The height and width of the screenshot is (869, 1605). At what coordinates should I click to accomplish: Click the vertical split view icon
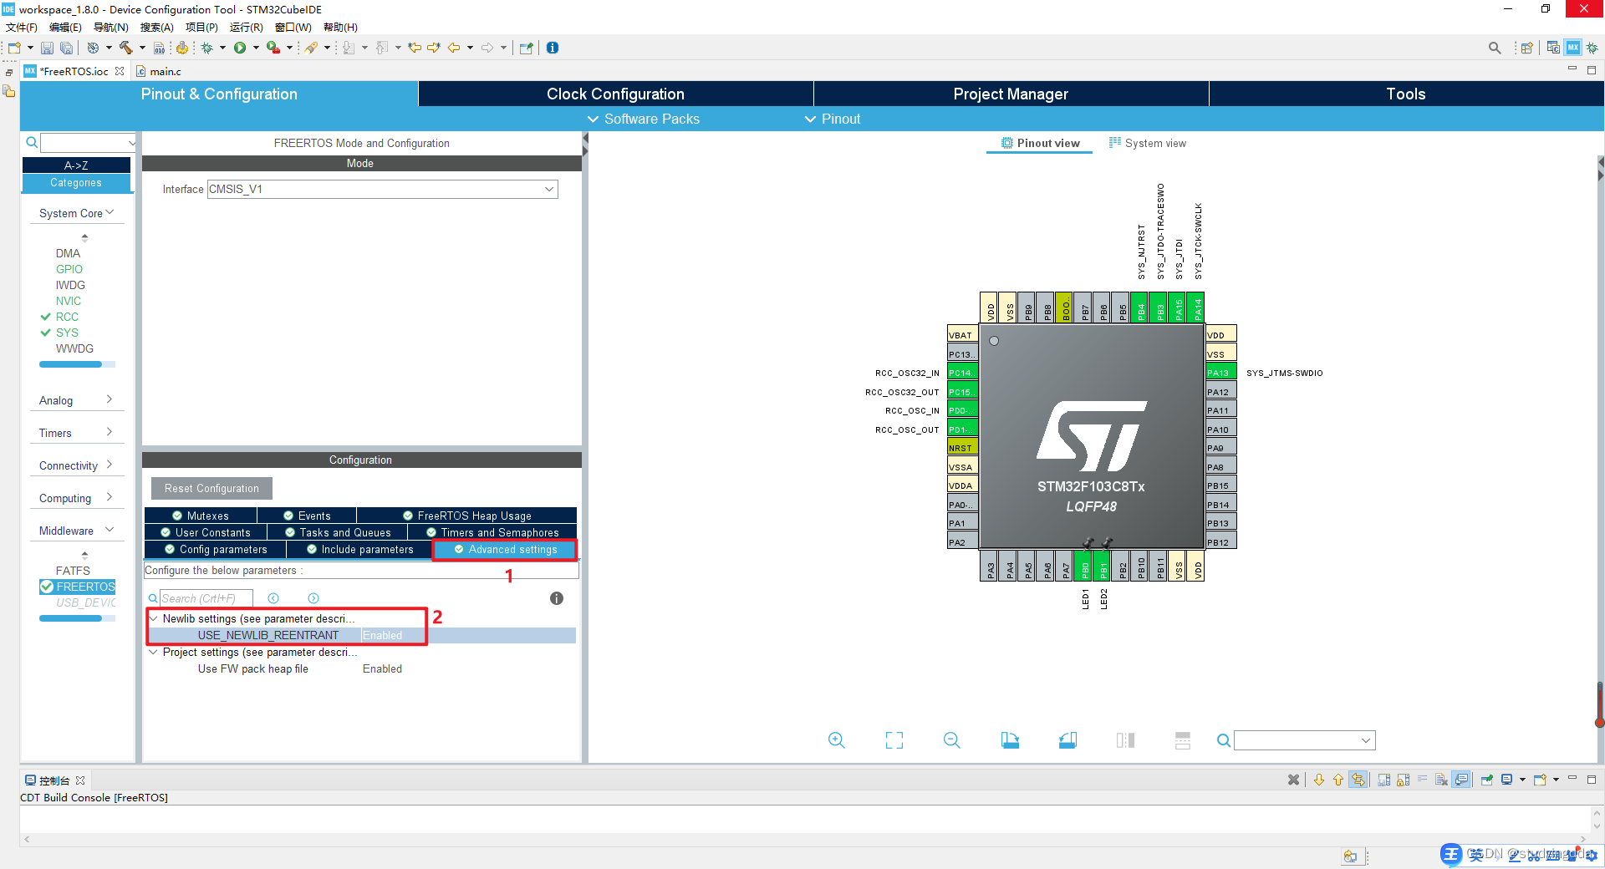pos(1125,740)
